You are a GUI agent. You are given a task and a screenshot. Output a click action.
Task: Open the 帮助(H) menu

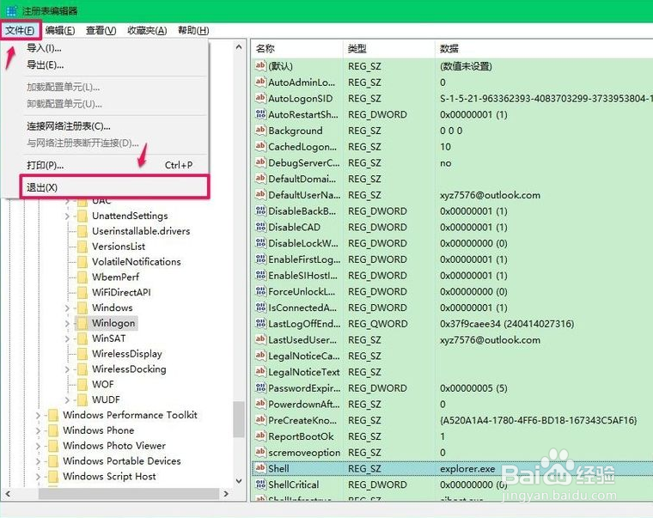pos(193,30)
